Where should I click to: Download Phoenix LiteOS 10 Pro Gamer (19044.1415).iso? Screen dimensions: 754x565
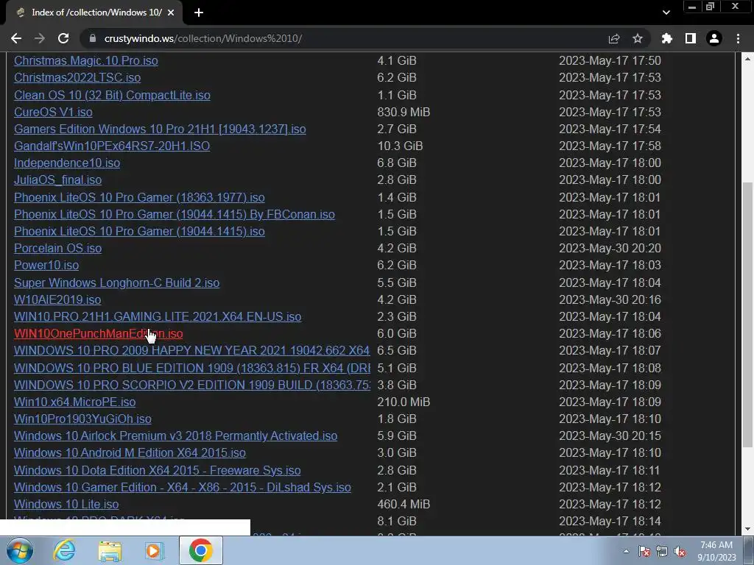[x=139, y=231]
